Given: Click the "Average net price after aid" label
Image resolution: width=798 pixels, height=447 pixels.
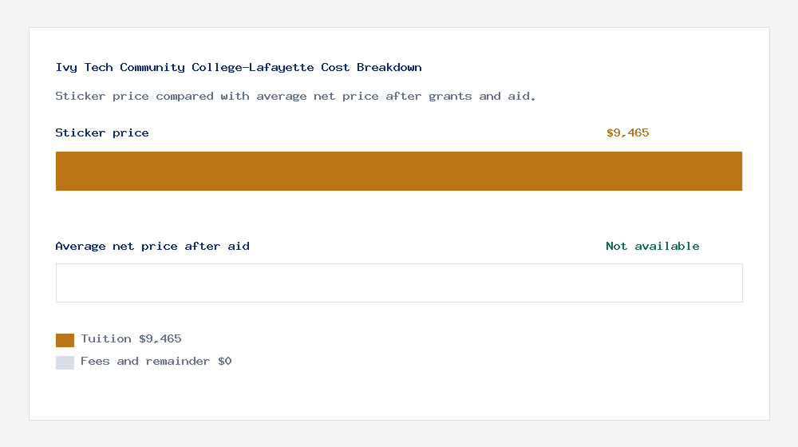Looking at the screenshot, I should tap(152, 247).
